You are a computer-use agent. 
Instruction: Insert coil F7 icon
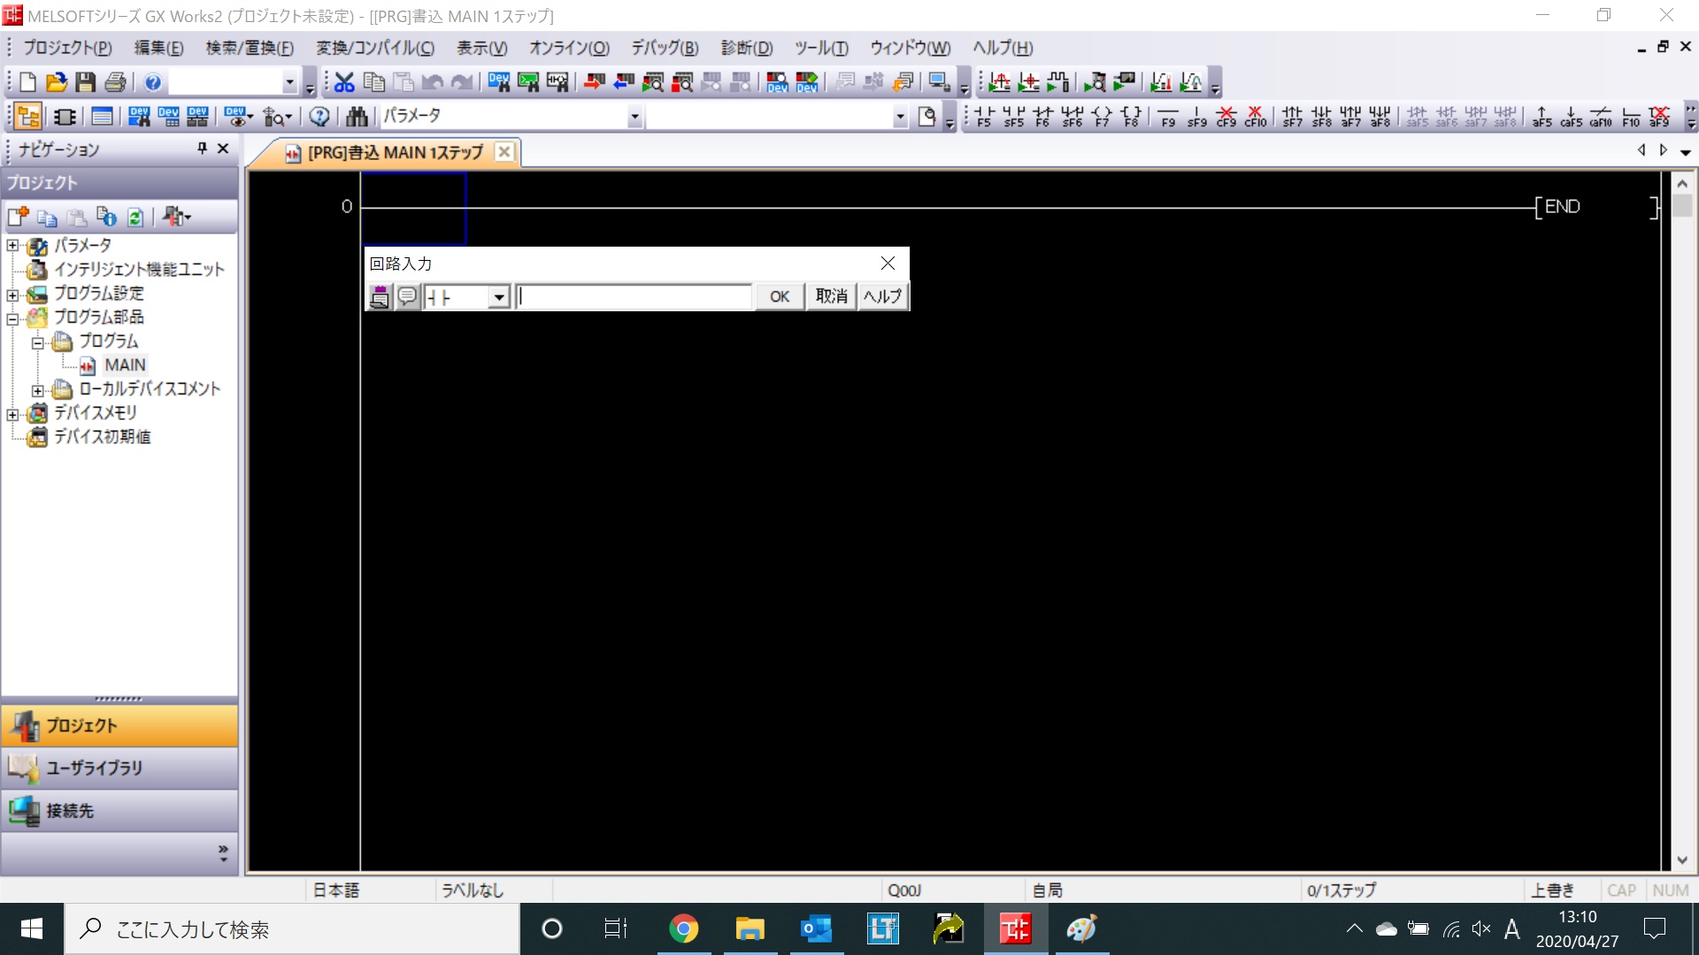(x=1102, y=117)
